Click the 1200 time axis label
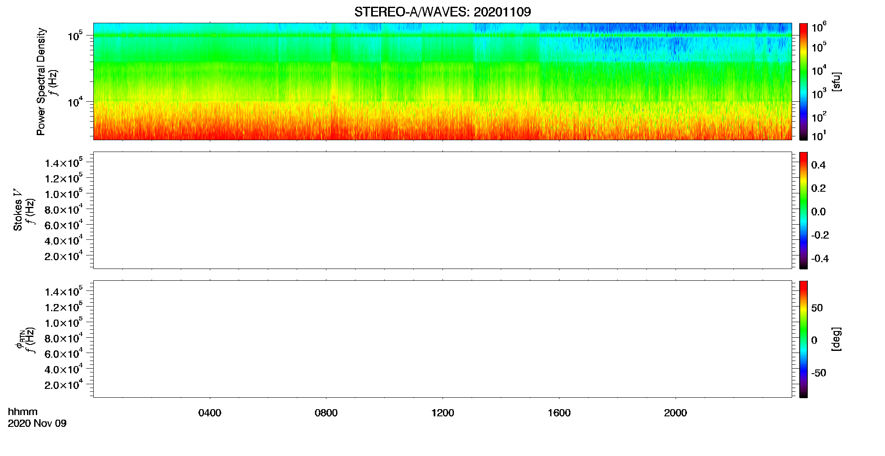The image size is (885, 456). pos(442,413)
